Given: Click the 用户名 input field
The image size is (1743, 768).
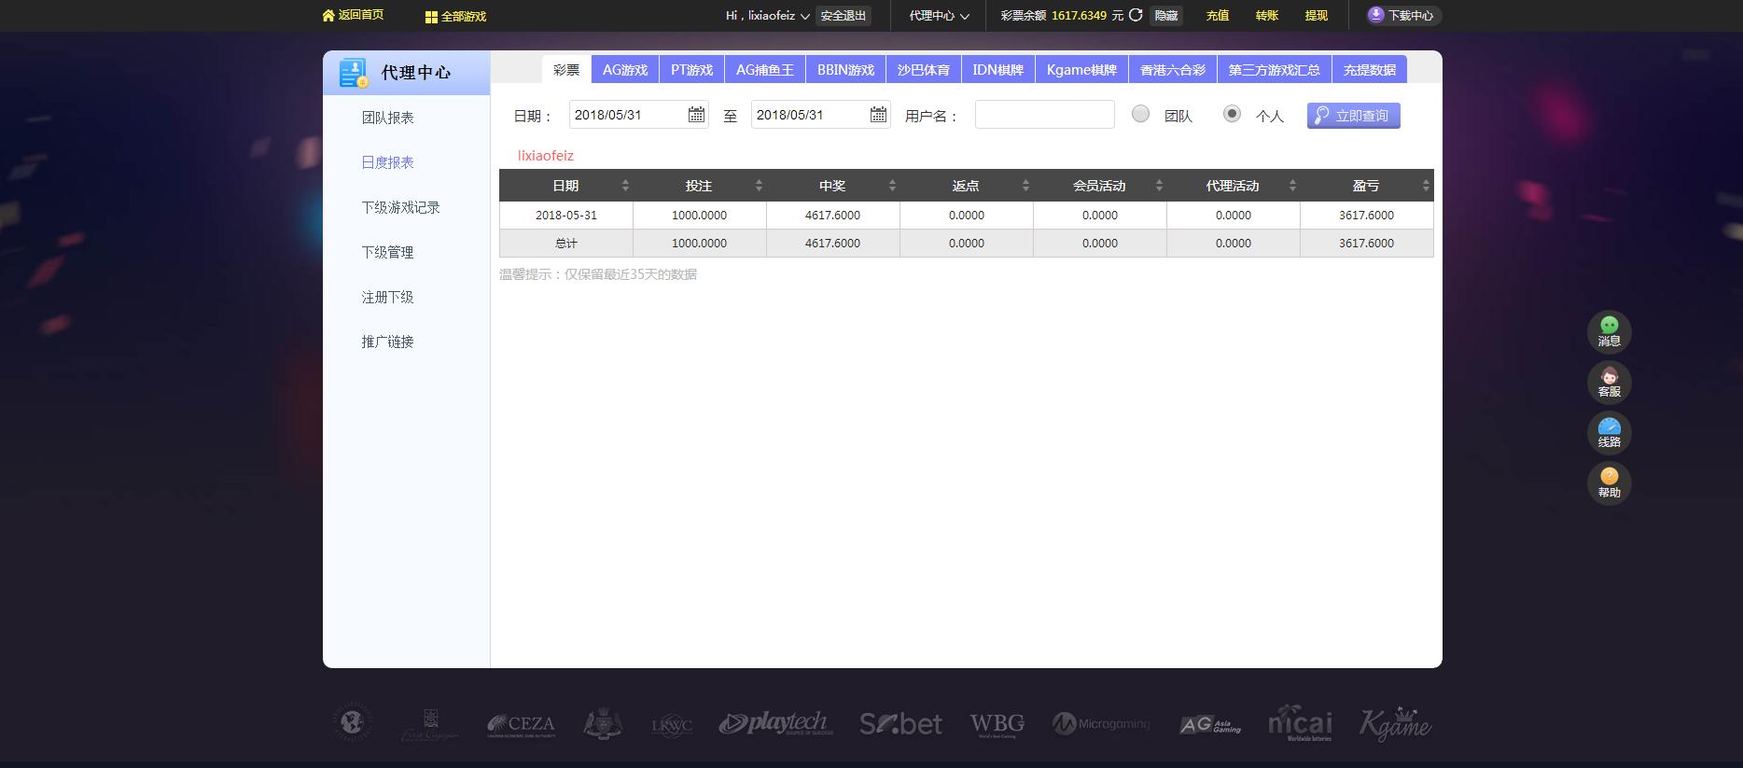Looking at the screenshot, I should tap(1044, 115).
